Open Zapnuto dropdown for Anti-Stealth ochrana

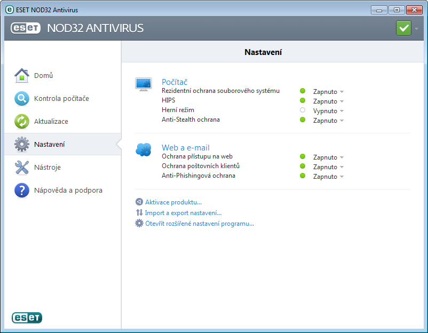pos(328,121)
